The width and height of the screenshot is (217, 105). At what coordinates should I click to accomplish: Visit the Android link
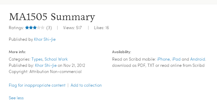198,59
